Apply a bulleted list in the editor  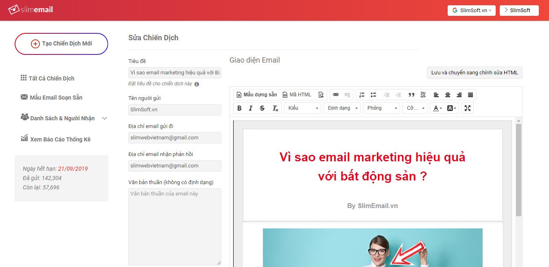[x=373, y=94]
